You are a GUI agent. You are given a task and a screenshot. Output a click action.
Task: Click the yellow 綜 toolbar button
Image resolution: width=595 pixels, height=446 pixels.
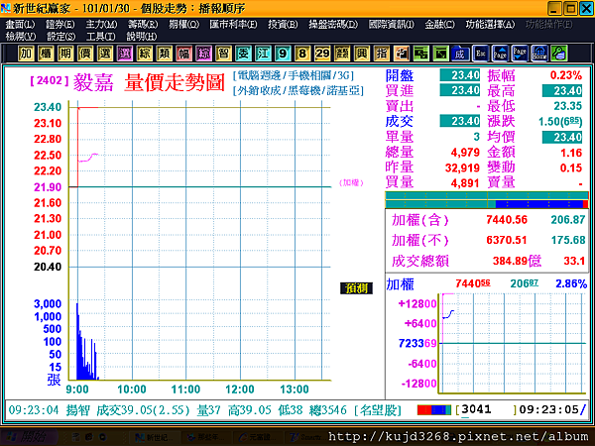(x=144, y=54)
